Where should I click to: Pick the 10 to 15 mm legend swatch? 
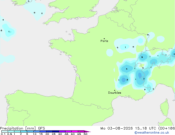tap(36, 131)
